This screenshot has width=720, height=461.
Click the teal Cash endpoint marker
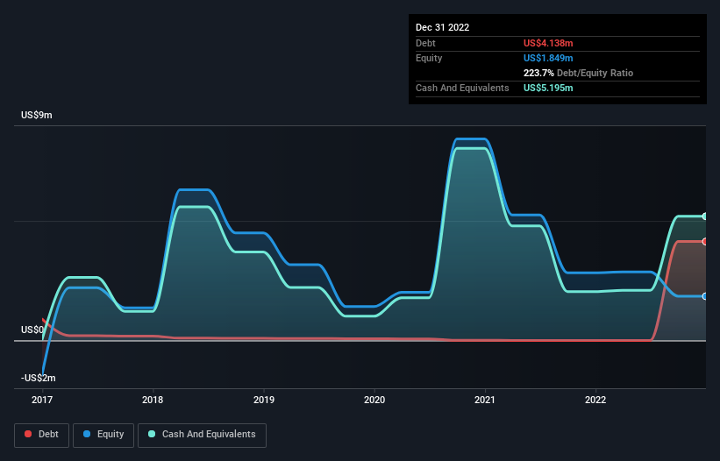[705, 216]
